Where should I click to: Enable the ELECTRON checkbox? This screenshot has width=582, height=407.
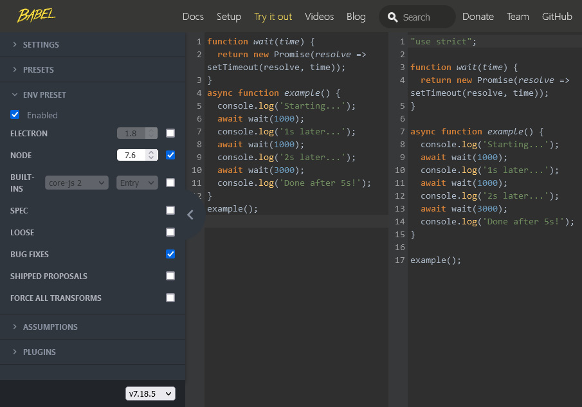coord(170,133)
